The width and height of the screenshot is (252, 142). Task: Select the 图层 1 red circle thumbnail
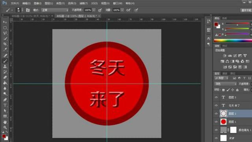pyautogui.click(x=223, y=122)
